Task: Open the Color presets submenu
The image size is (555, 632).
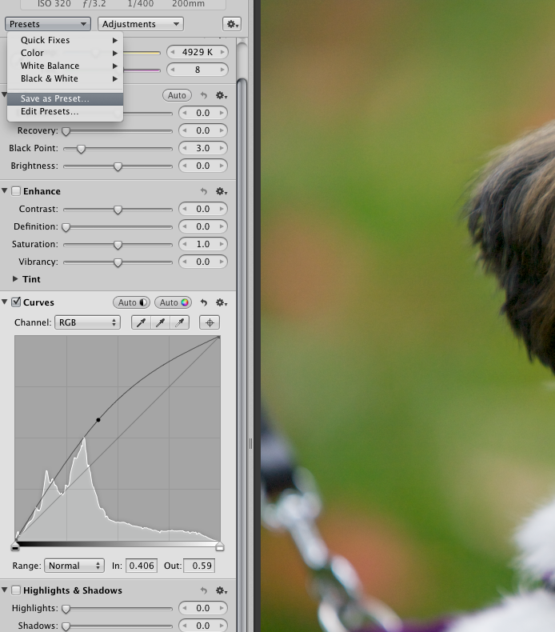Action: coord(65,53)
